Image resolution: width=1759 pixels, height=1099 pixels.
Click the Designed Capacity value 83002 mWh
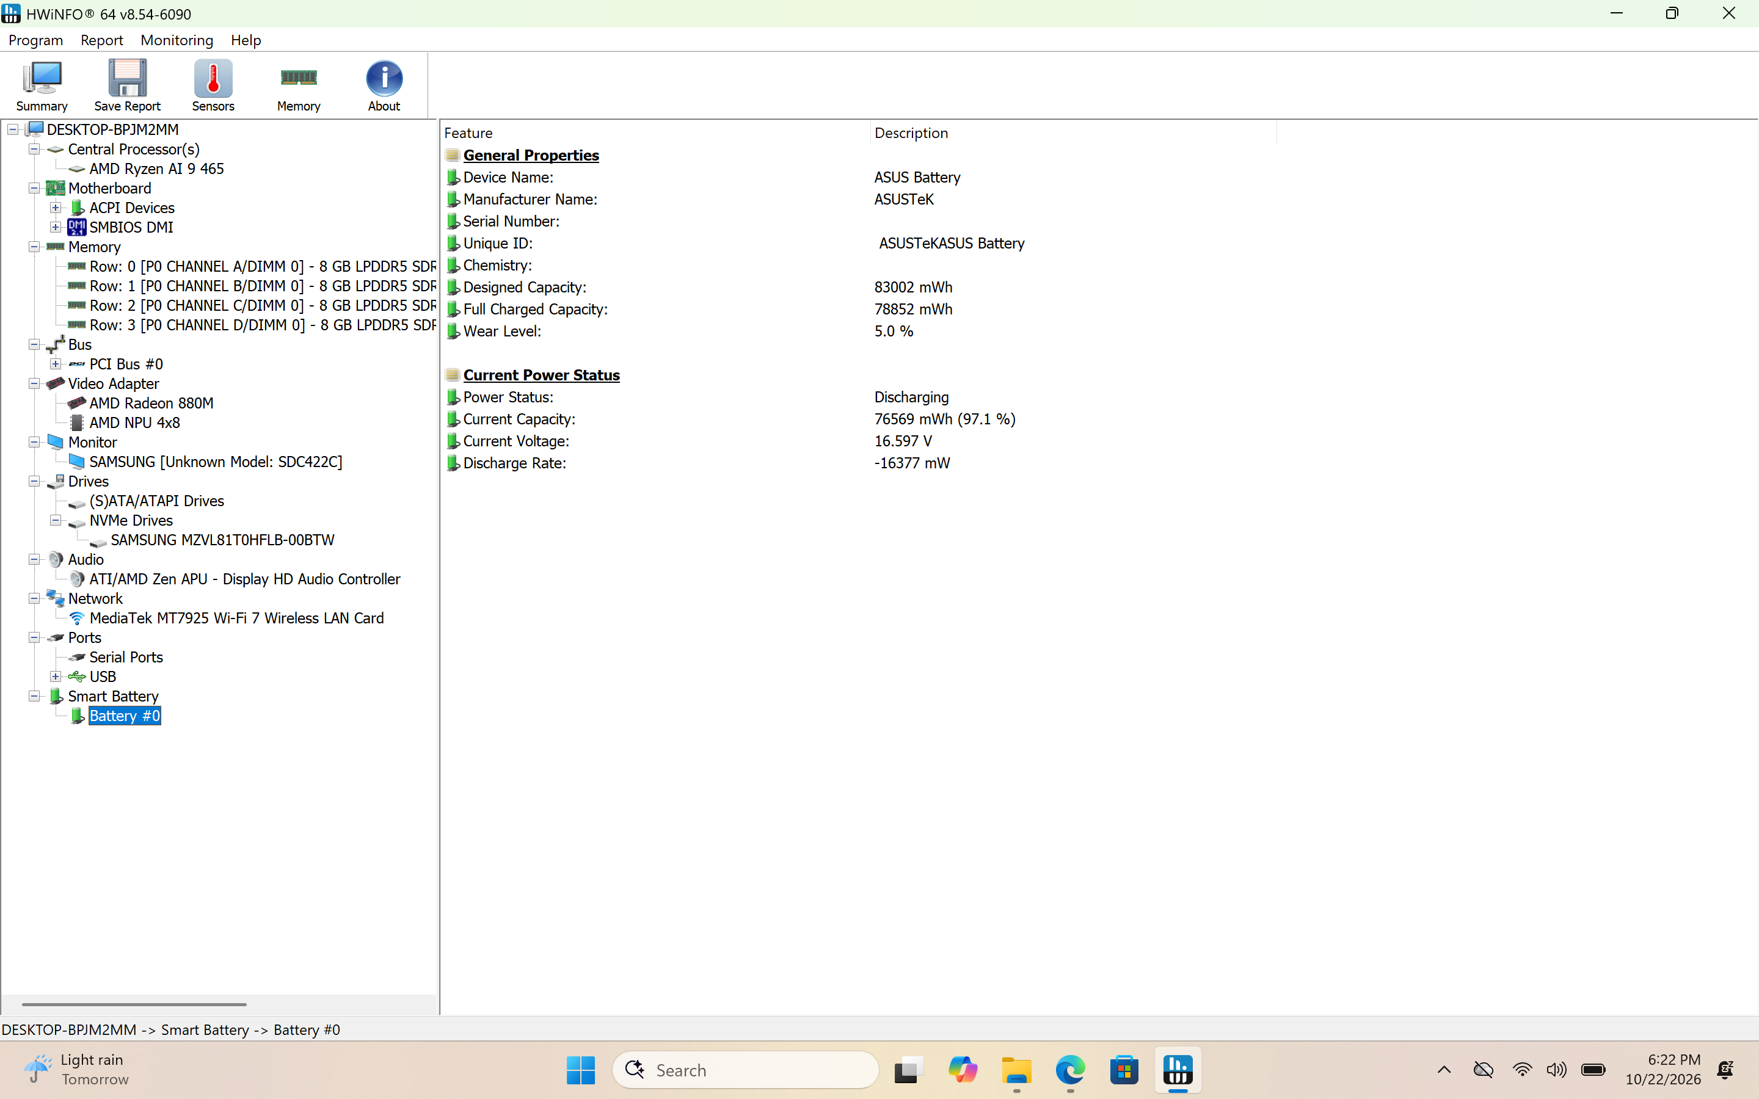(x=913, y=287)
